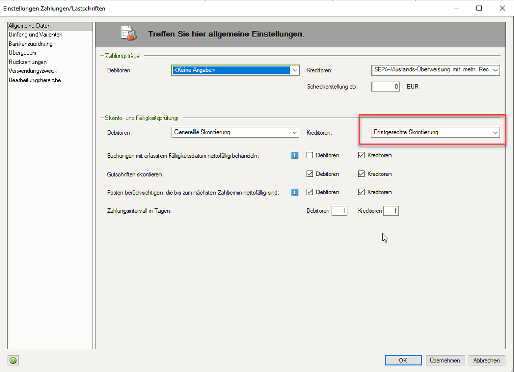The height and width of the screenshot is (372, 514).
Task: Open the Verwendungszweck section
Action: click(32, 71)
